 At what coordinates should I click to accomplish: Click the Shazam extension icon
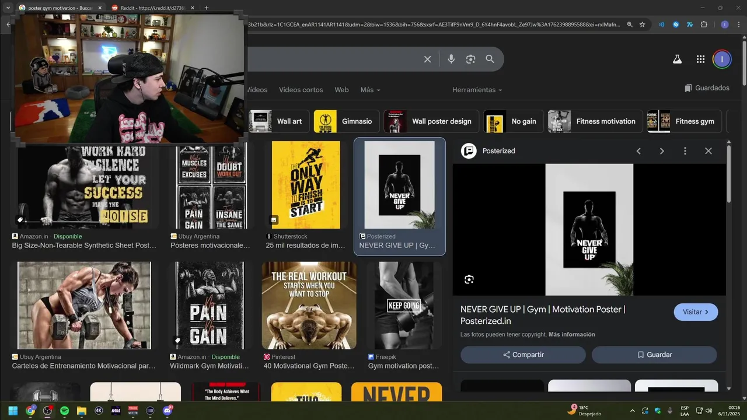(x=676, y=24)
